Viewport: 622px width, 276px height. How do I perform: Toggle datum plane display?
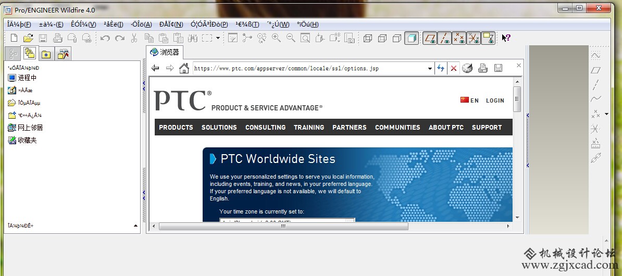pos(430,38)
